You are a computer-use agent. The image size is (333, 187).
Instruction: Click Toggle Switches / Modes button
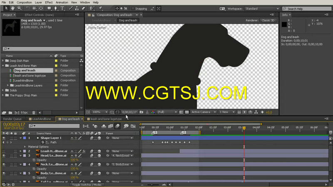point(87,185)
